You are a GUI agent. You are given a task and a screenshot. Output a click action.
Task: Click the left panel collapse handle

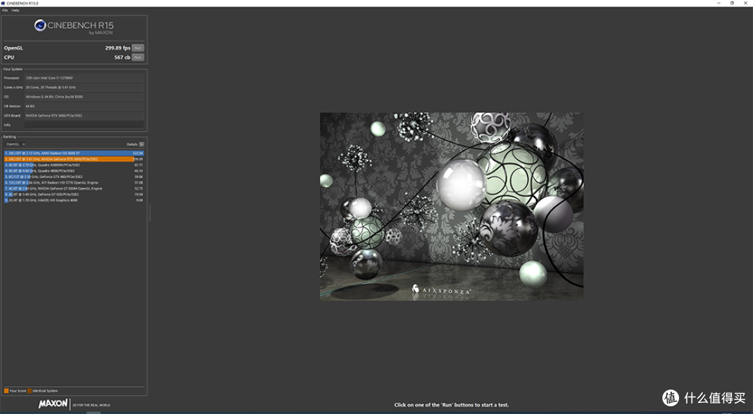click(x=149, y=213)
